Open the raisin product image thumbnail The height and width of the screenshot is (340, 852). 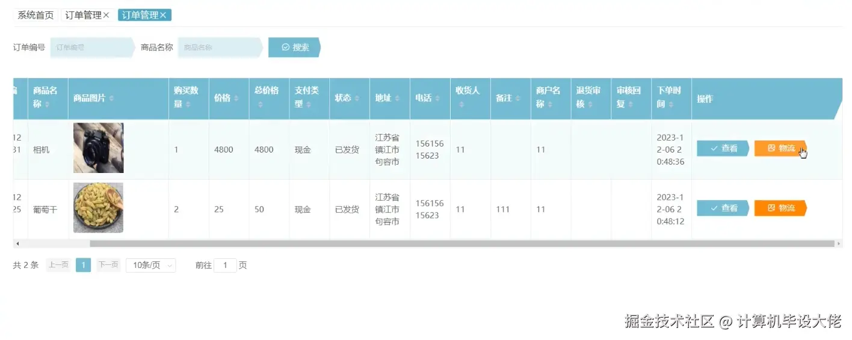click(98, 208)
